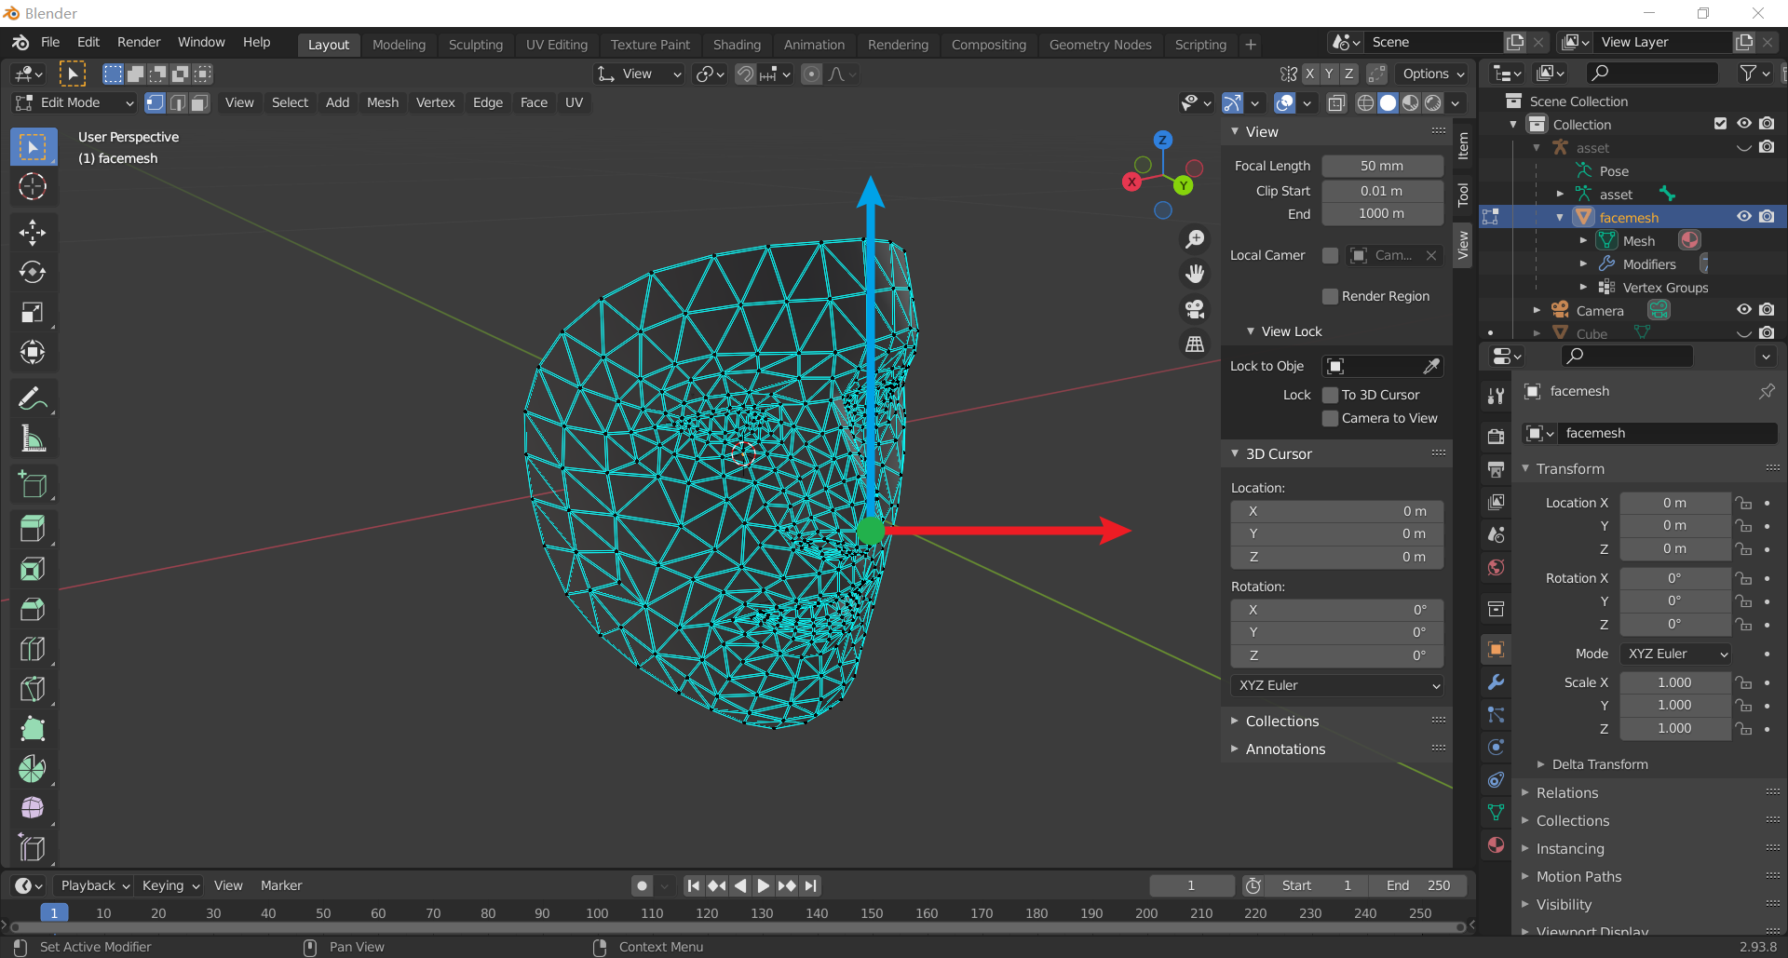Click the pan view hand icon

(x=1195, y=274)
